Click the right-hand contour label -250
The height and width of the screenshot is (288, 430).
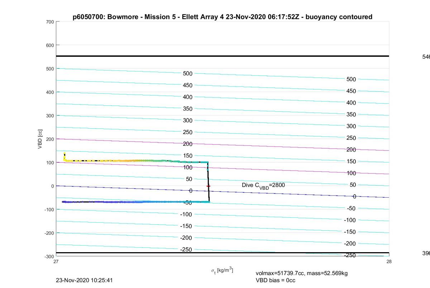pyautogui.click(x=350, y=255)
